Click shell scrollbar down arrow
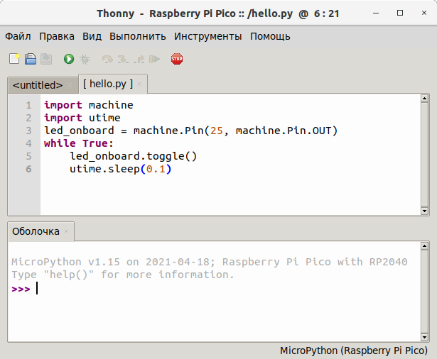The width and height of the screenshot is (437, 359). pos(424,337)
